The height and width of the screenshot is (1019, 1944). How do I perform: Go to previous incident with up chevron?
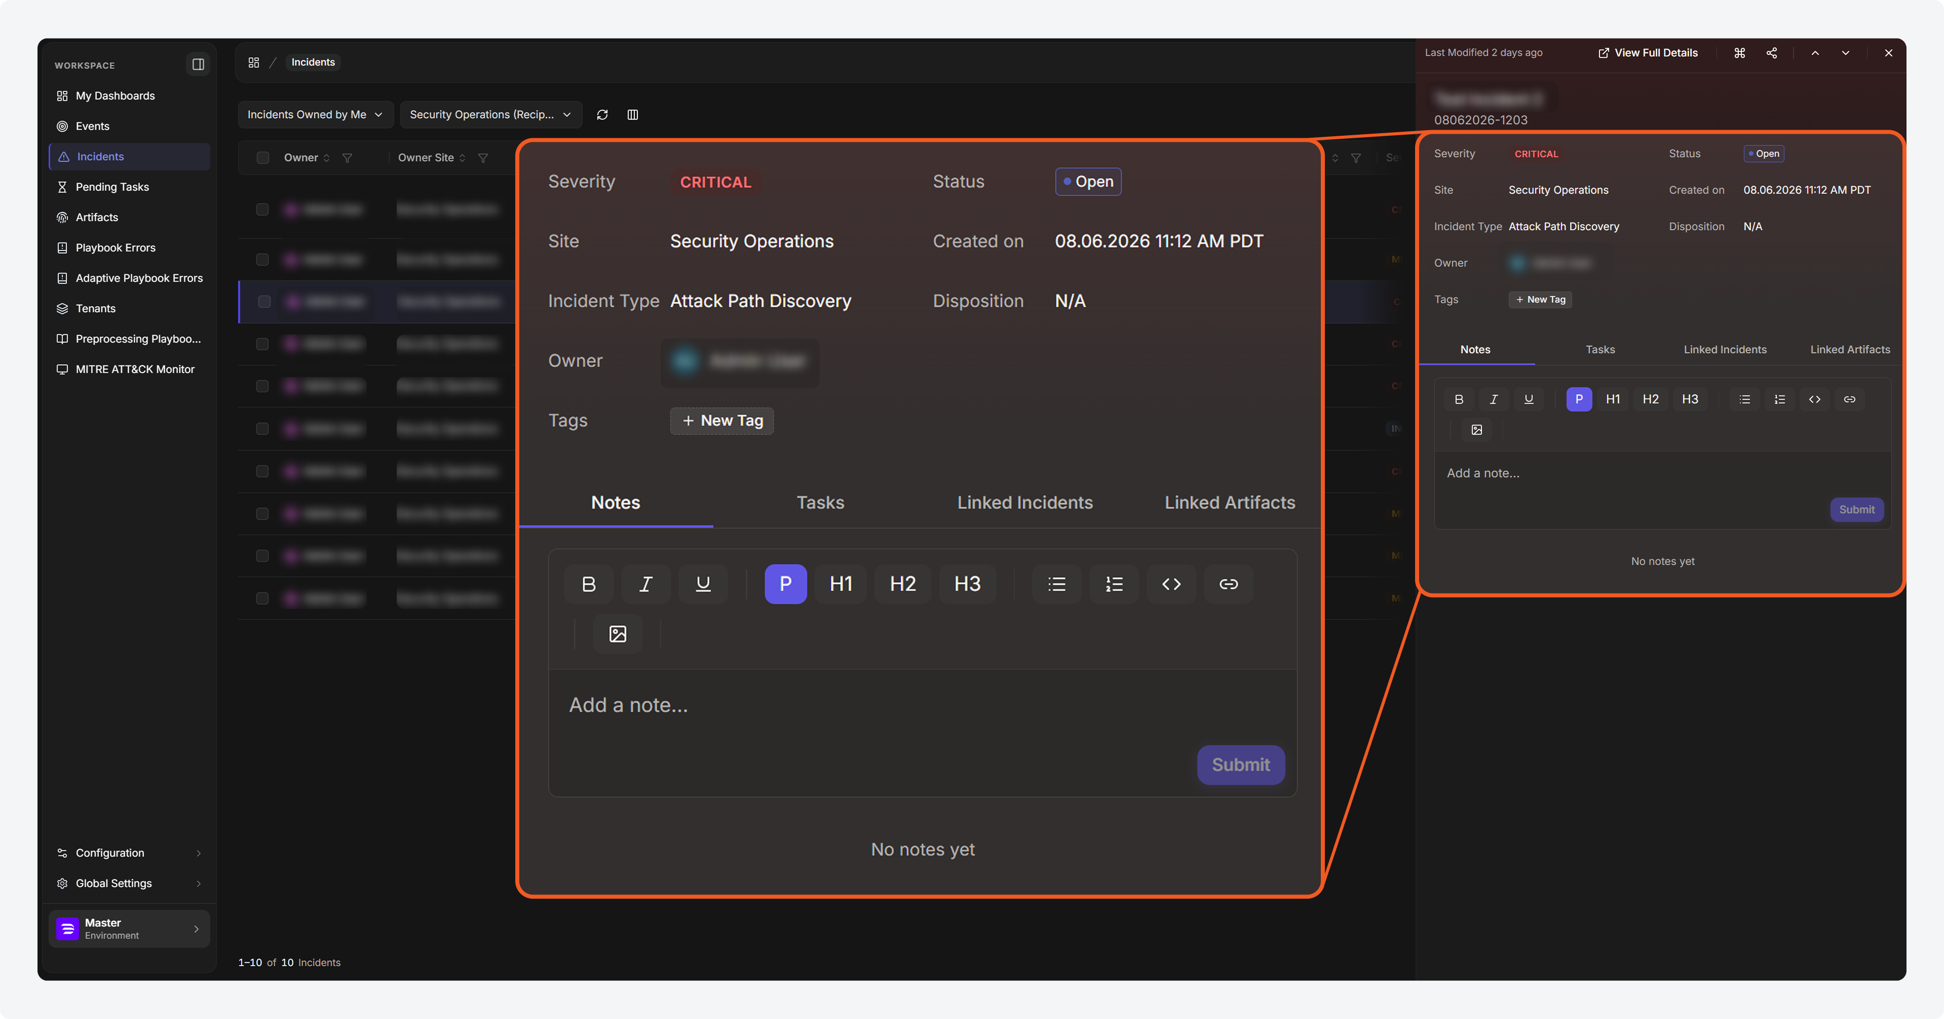coord(1815,53)
